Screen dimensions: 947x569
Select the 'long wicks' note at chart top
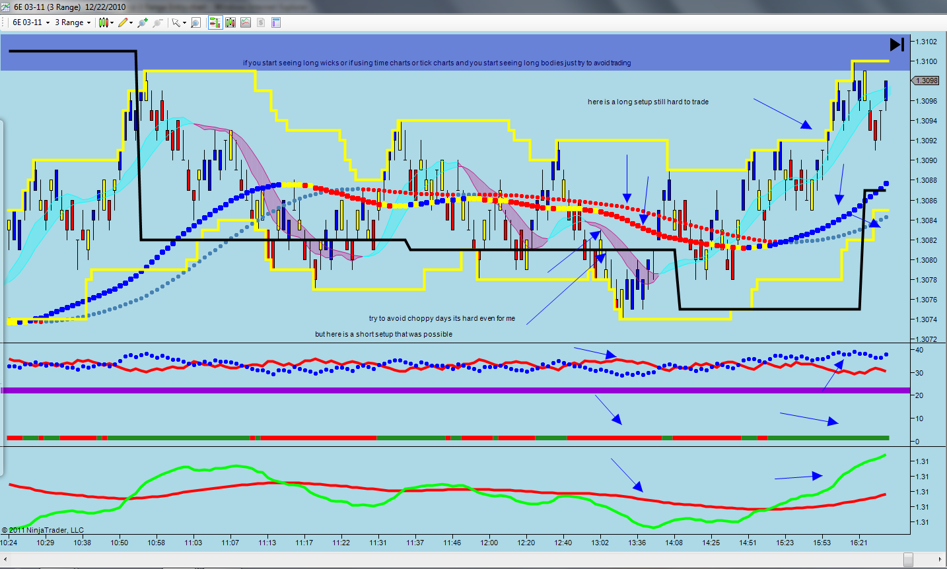(x=437, y=63)
